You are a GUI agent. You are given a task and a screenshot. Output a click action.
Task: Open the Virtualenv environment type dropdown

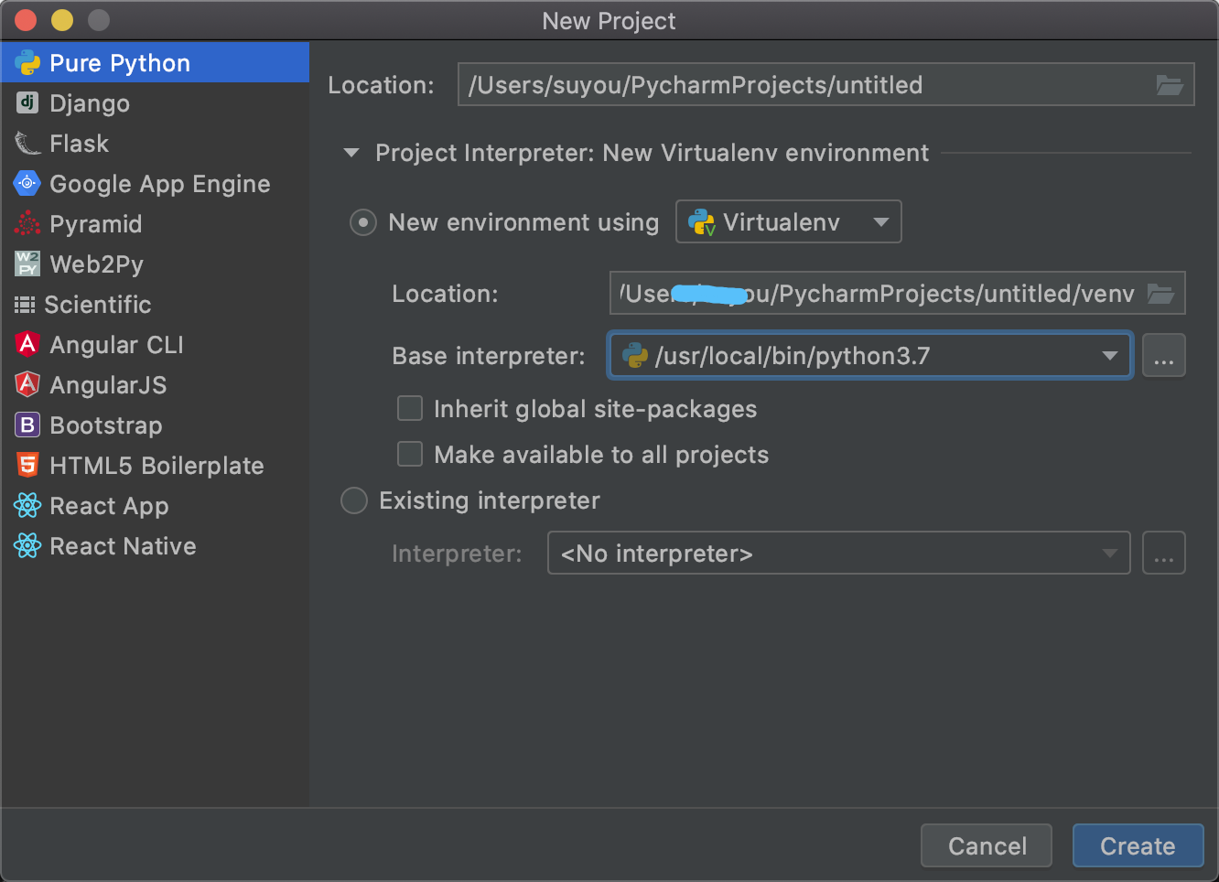(x=789, y=221)
